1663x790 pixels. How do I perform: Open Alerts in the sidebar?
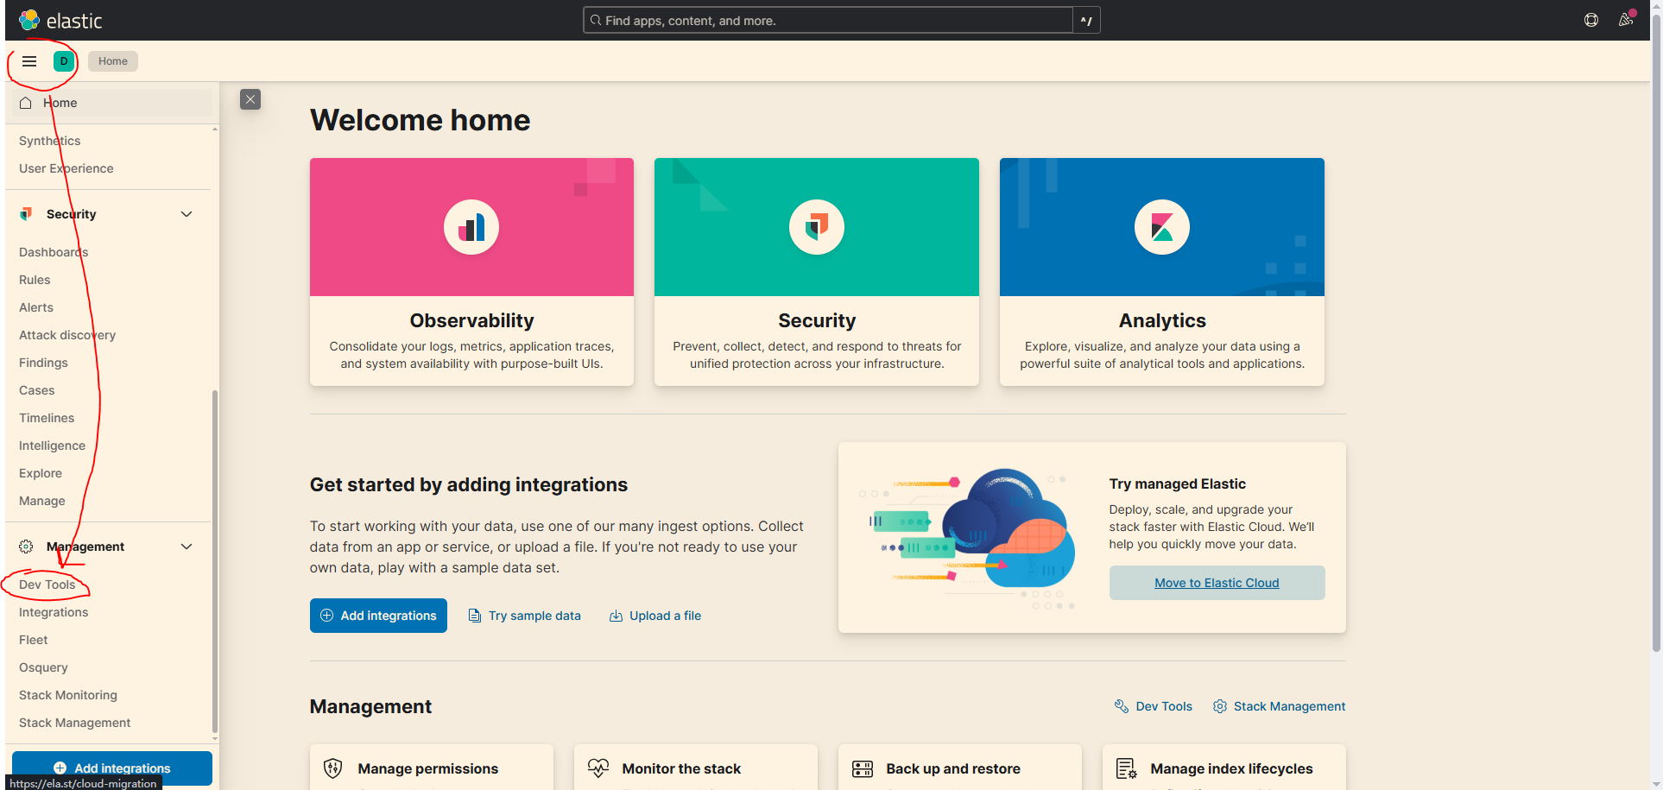(x=36, y=307)
